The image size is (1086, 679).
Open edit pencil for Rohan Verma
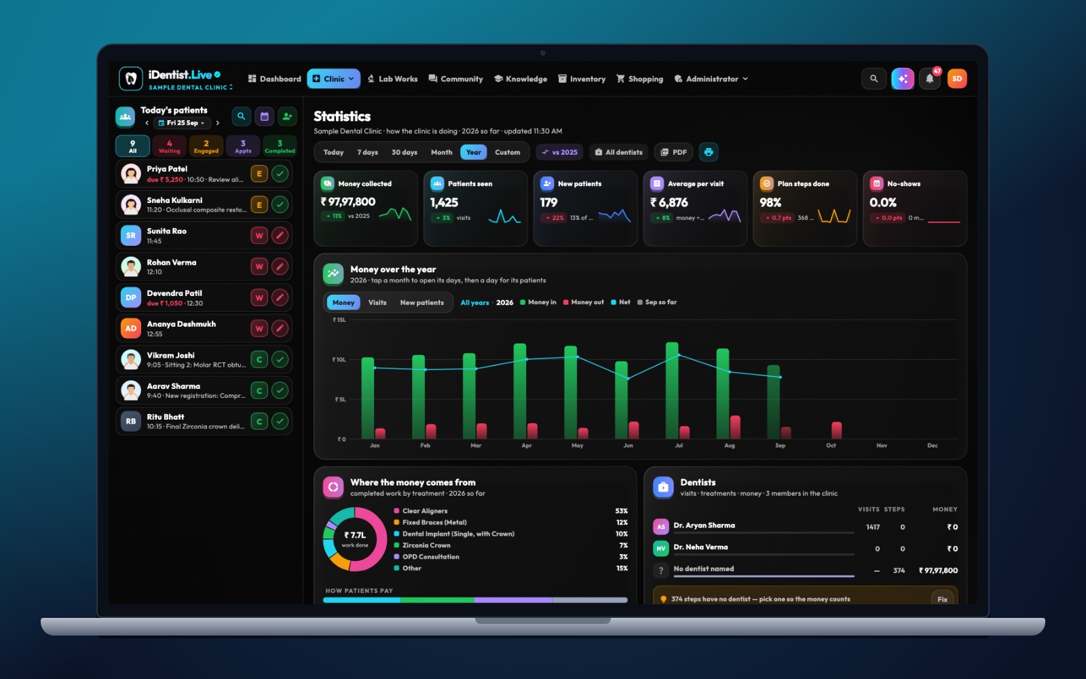pyautogui.click(x=280, y=267)
